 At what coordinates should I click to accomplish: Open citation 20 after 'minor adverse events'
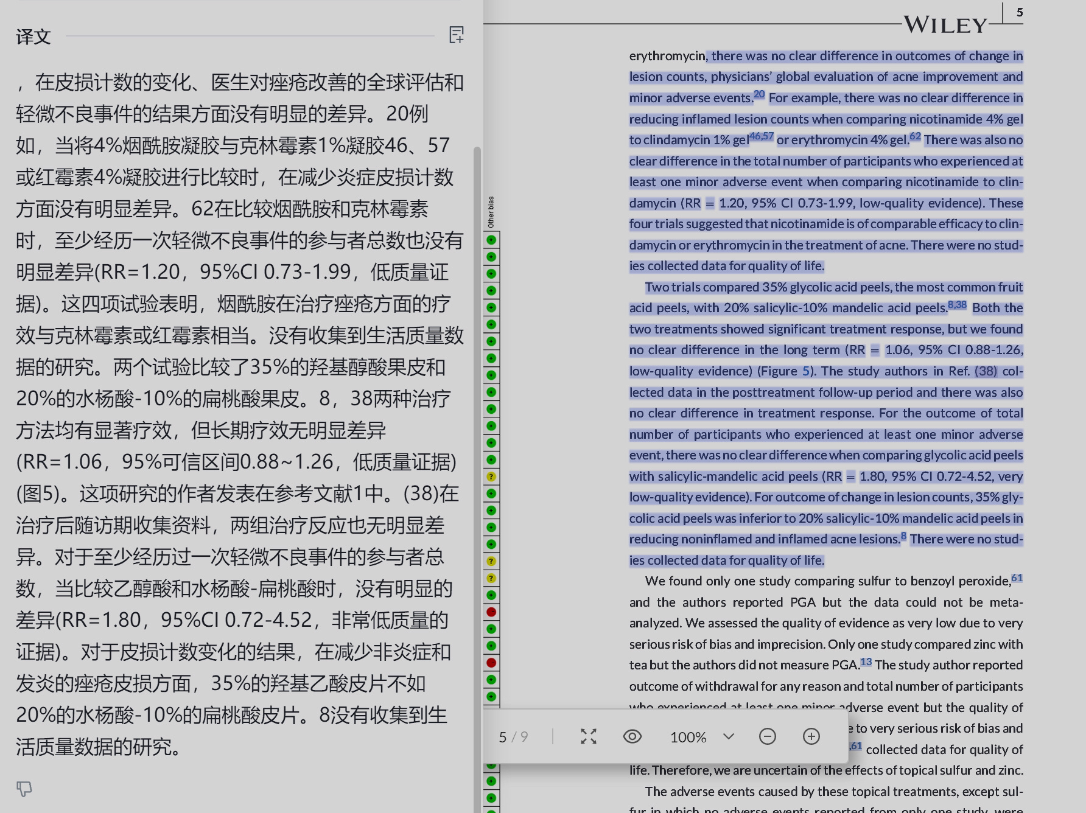(x=758, y=94)
